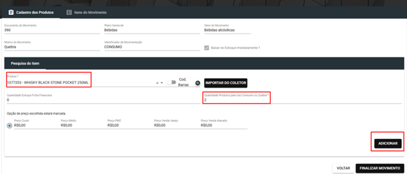
Task: Select the Preço Custo radio button
Action: point(10,126)
